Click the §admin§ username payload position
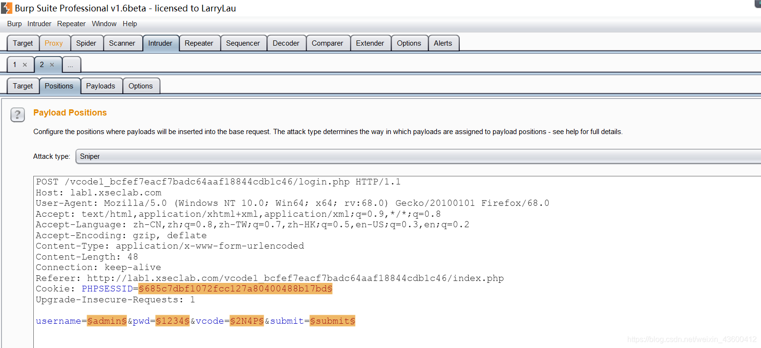Screen dimensions: 761x348 pos(107,321)
